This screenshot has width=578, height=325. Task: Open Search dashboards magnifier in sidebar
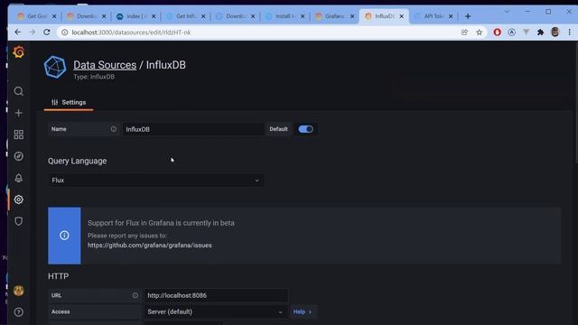(x=18, y=91)
